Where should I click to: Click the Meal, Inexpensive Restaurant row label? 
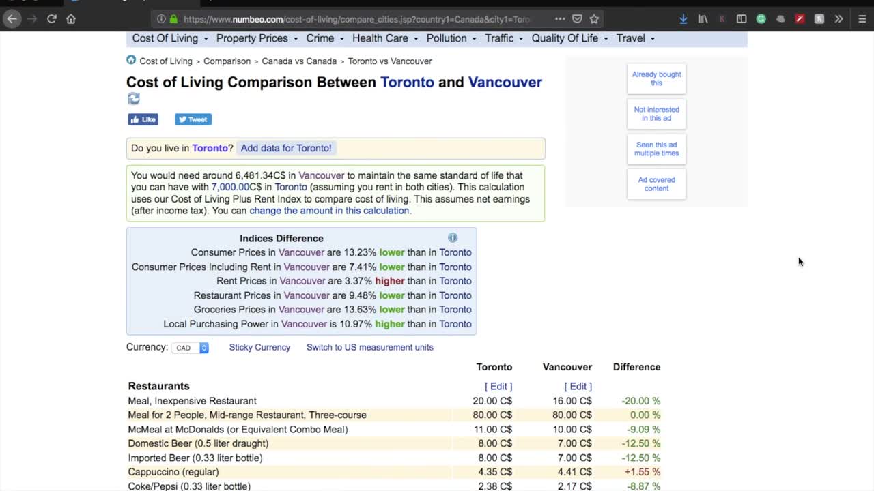[x=193, y=401]
